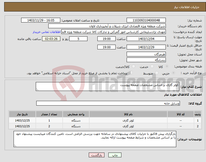
Task: Click date 1403/12/25 in row 1
Action: pos(22,120)
